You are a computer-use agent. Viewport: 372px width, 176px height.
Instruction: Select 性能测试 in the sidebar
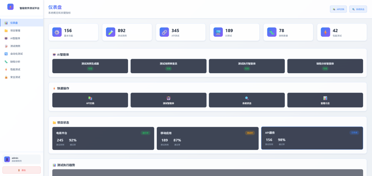[x=22, y=69]
